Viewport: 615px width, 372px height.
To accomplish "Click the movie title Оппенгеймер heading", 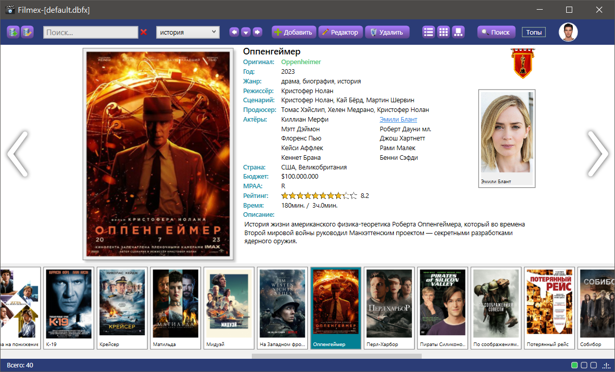I will [272, 51].
